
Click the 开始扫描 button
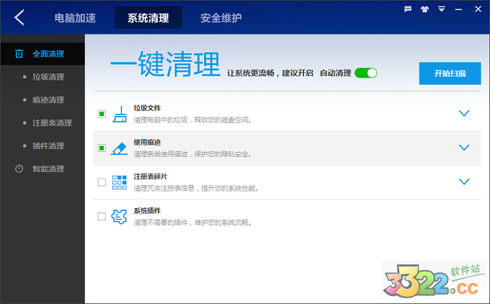coord(450,73)
